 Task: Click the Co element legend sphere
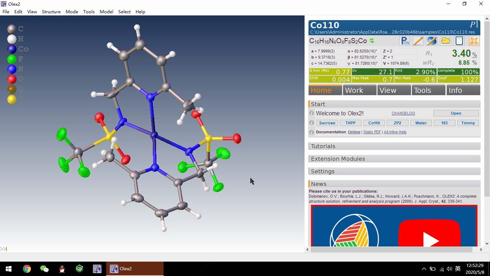point(11,49)
